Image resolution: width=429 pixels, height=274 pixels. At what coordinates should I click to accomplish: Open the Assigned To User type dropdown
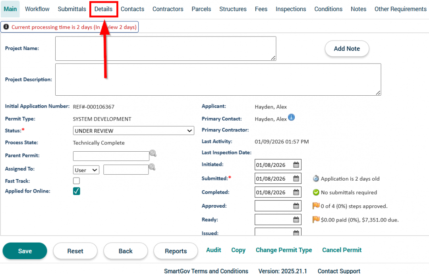[86, 170]
